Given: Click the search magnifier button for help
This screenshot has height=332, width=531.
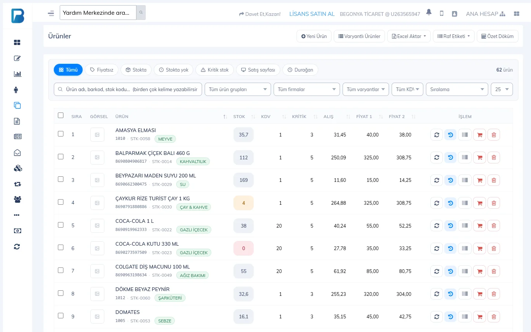Looking at the screenshot, I should (x=141, y=13).
